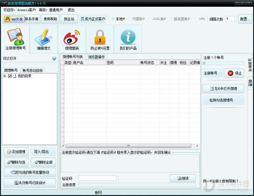The image size is (254, 196).
Task: Click the 用户名 column header
Action: coord(89,63)
